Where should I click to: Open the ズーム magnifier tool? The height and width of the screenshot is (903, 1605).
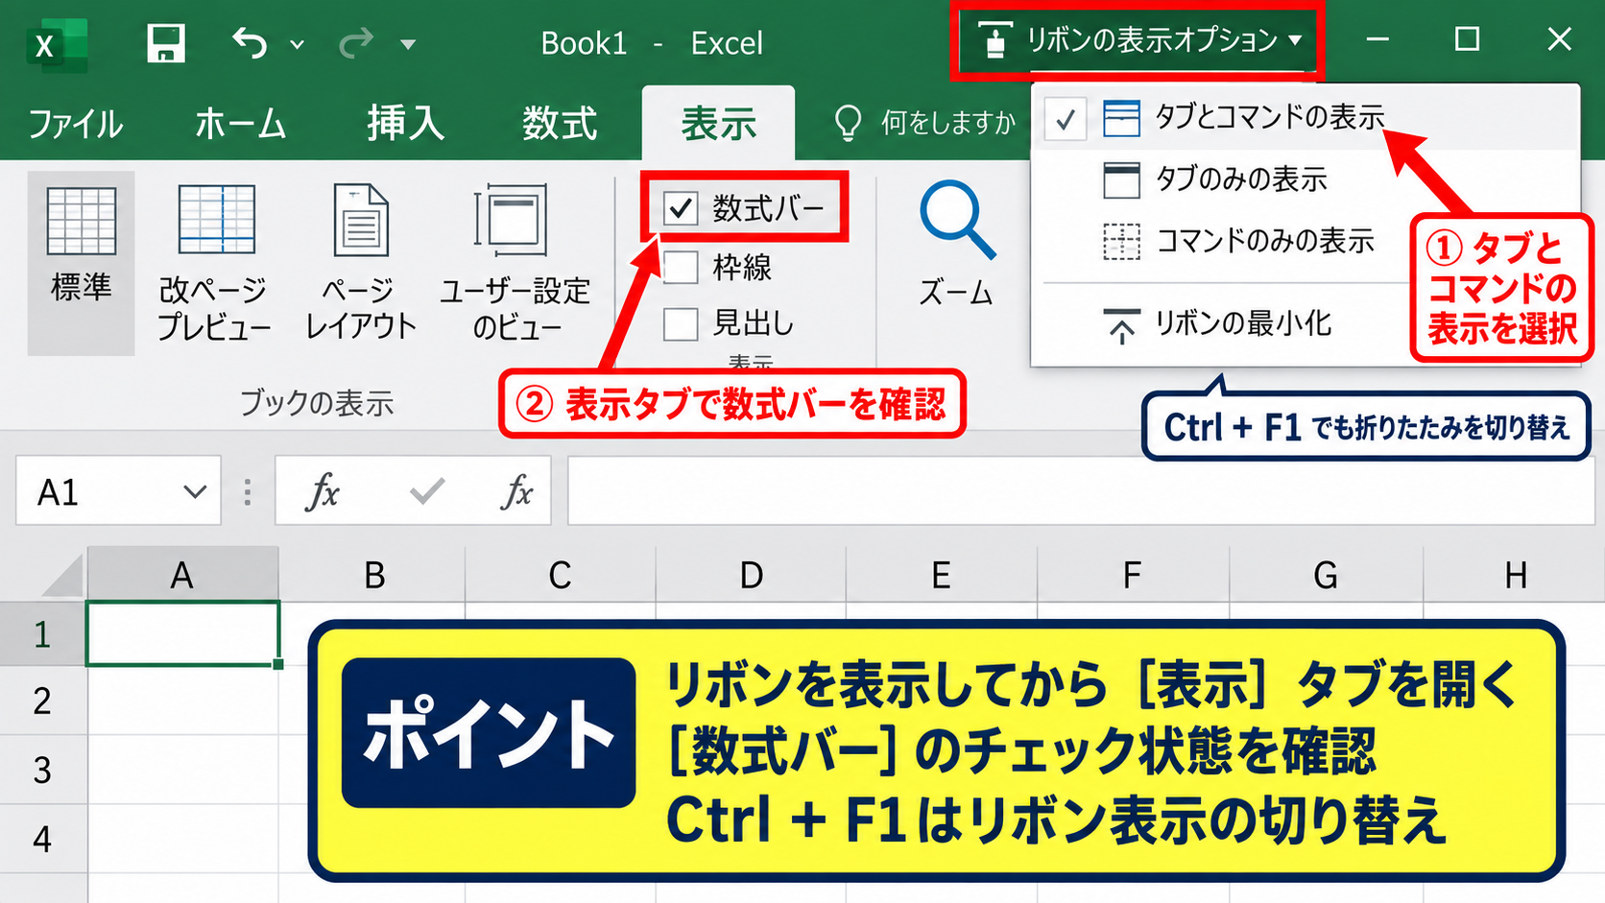pos(956,244)
